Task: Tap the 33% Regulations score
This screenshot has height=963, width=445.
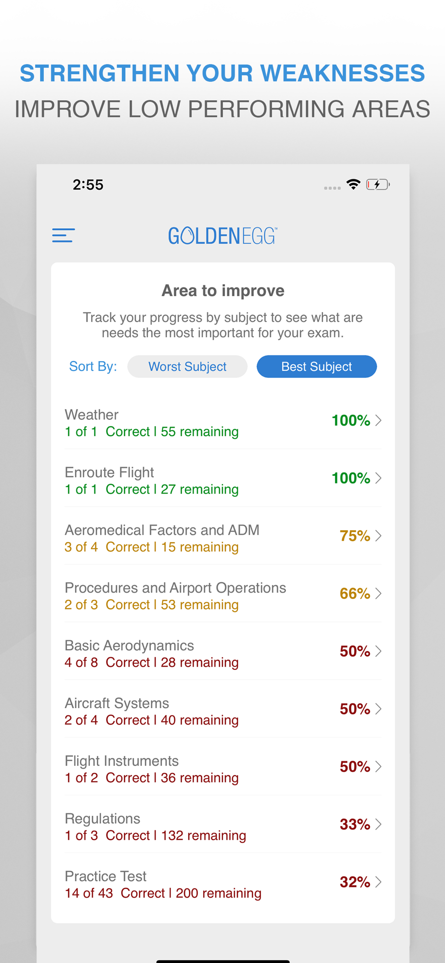Action: tap(354, 824)
